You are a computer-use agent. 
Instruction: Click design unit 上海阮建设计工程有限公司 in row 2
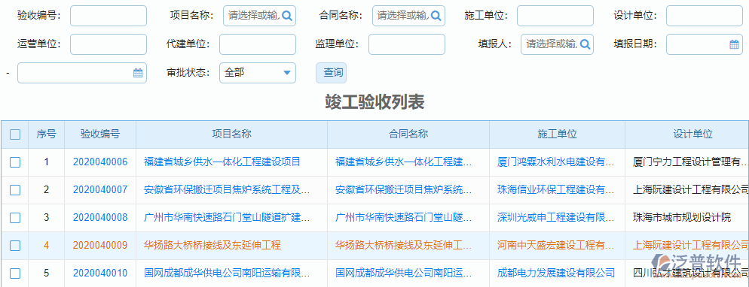pos(691,190)
